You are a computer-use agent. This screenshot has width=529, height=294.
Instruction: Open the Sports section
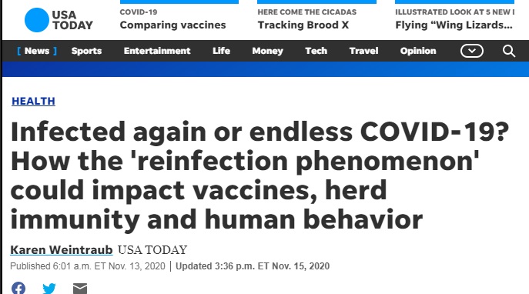pyautogui.click(x=86, y=51)
